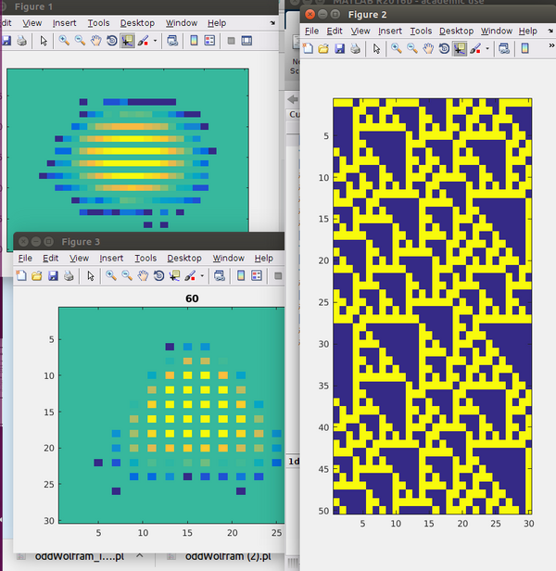Select the Brush data tool in Figure 2
556x571 pixels.
[x=475, y=48]
